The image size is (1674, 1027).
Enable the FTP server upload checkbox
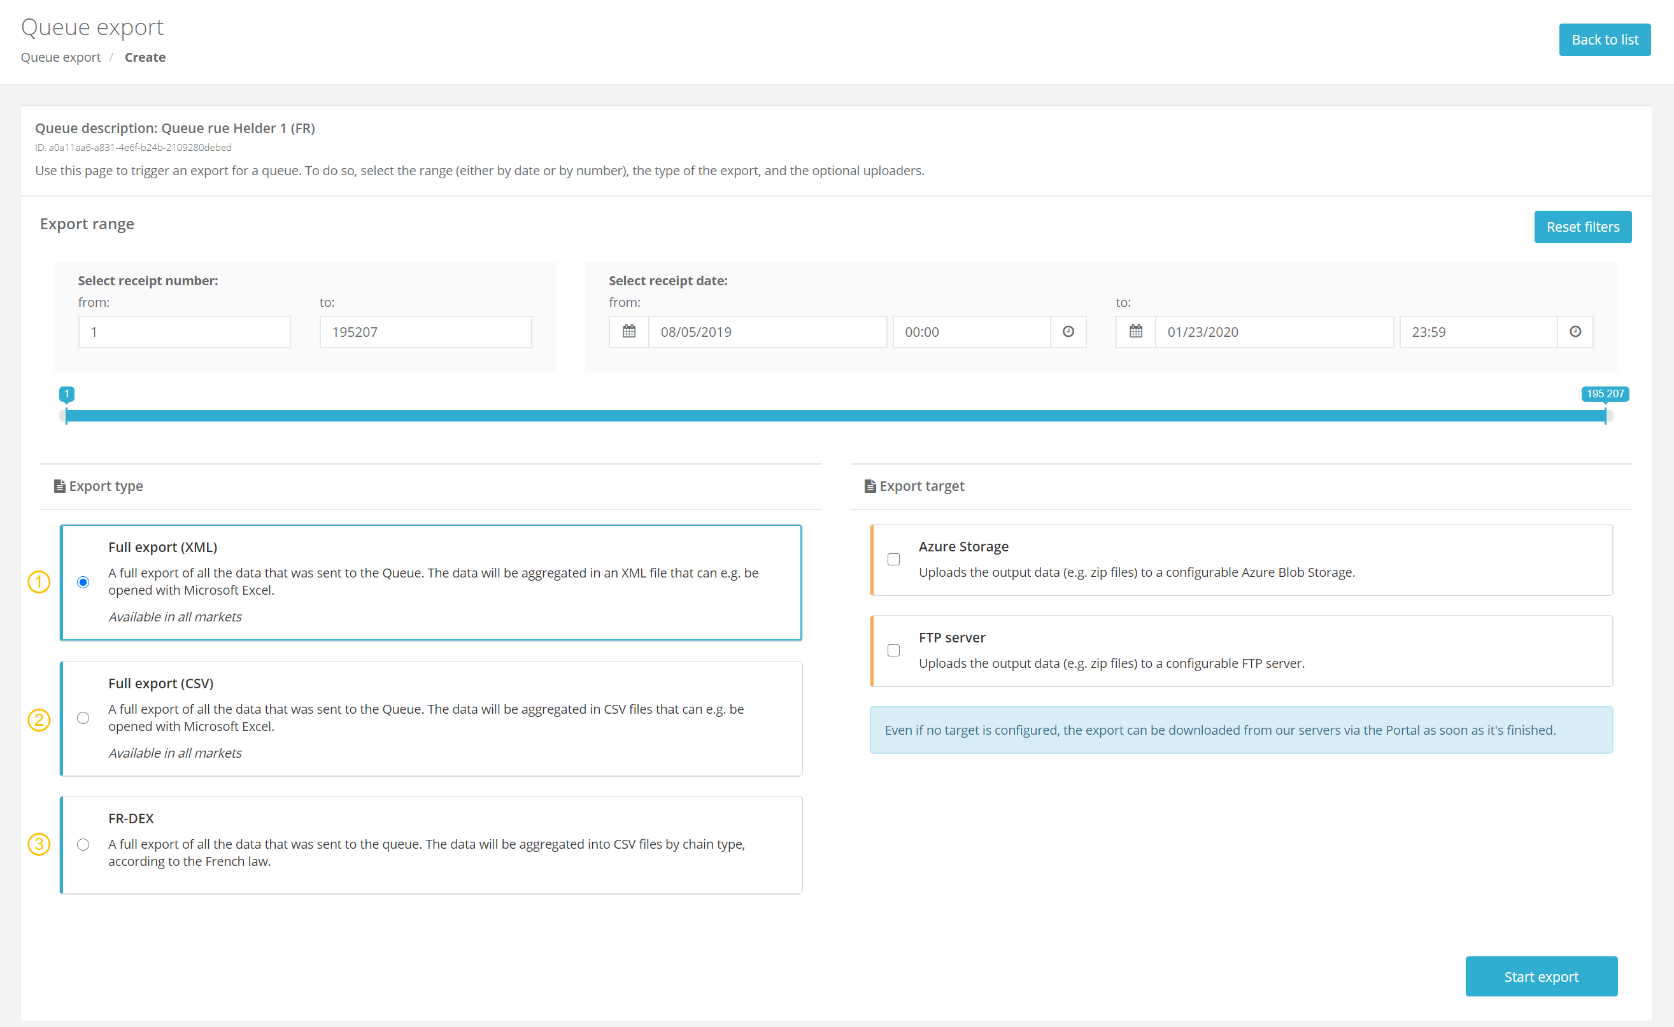[893, 649]
